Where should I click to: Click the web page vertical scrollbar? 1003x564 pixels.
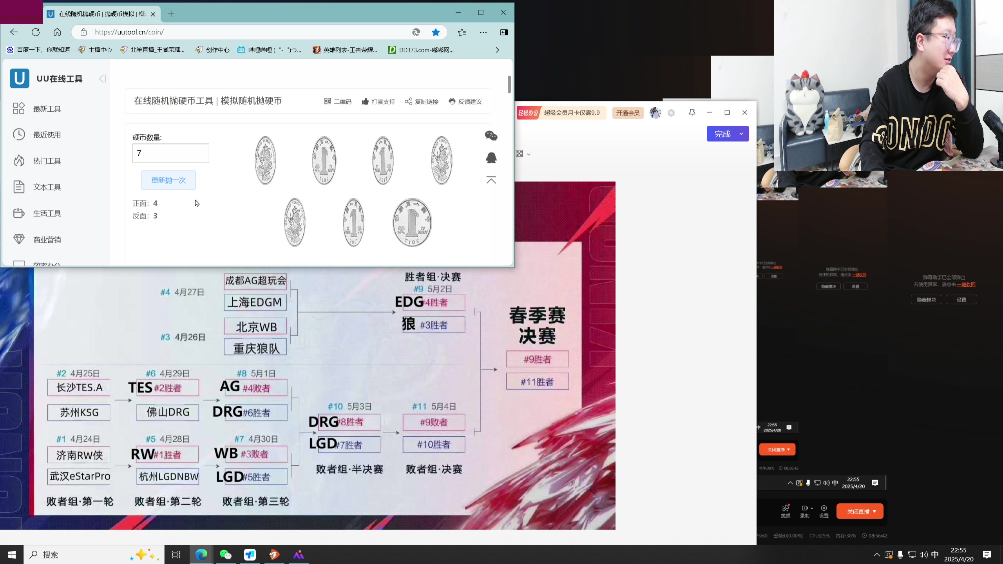(x=509, y=84)
